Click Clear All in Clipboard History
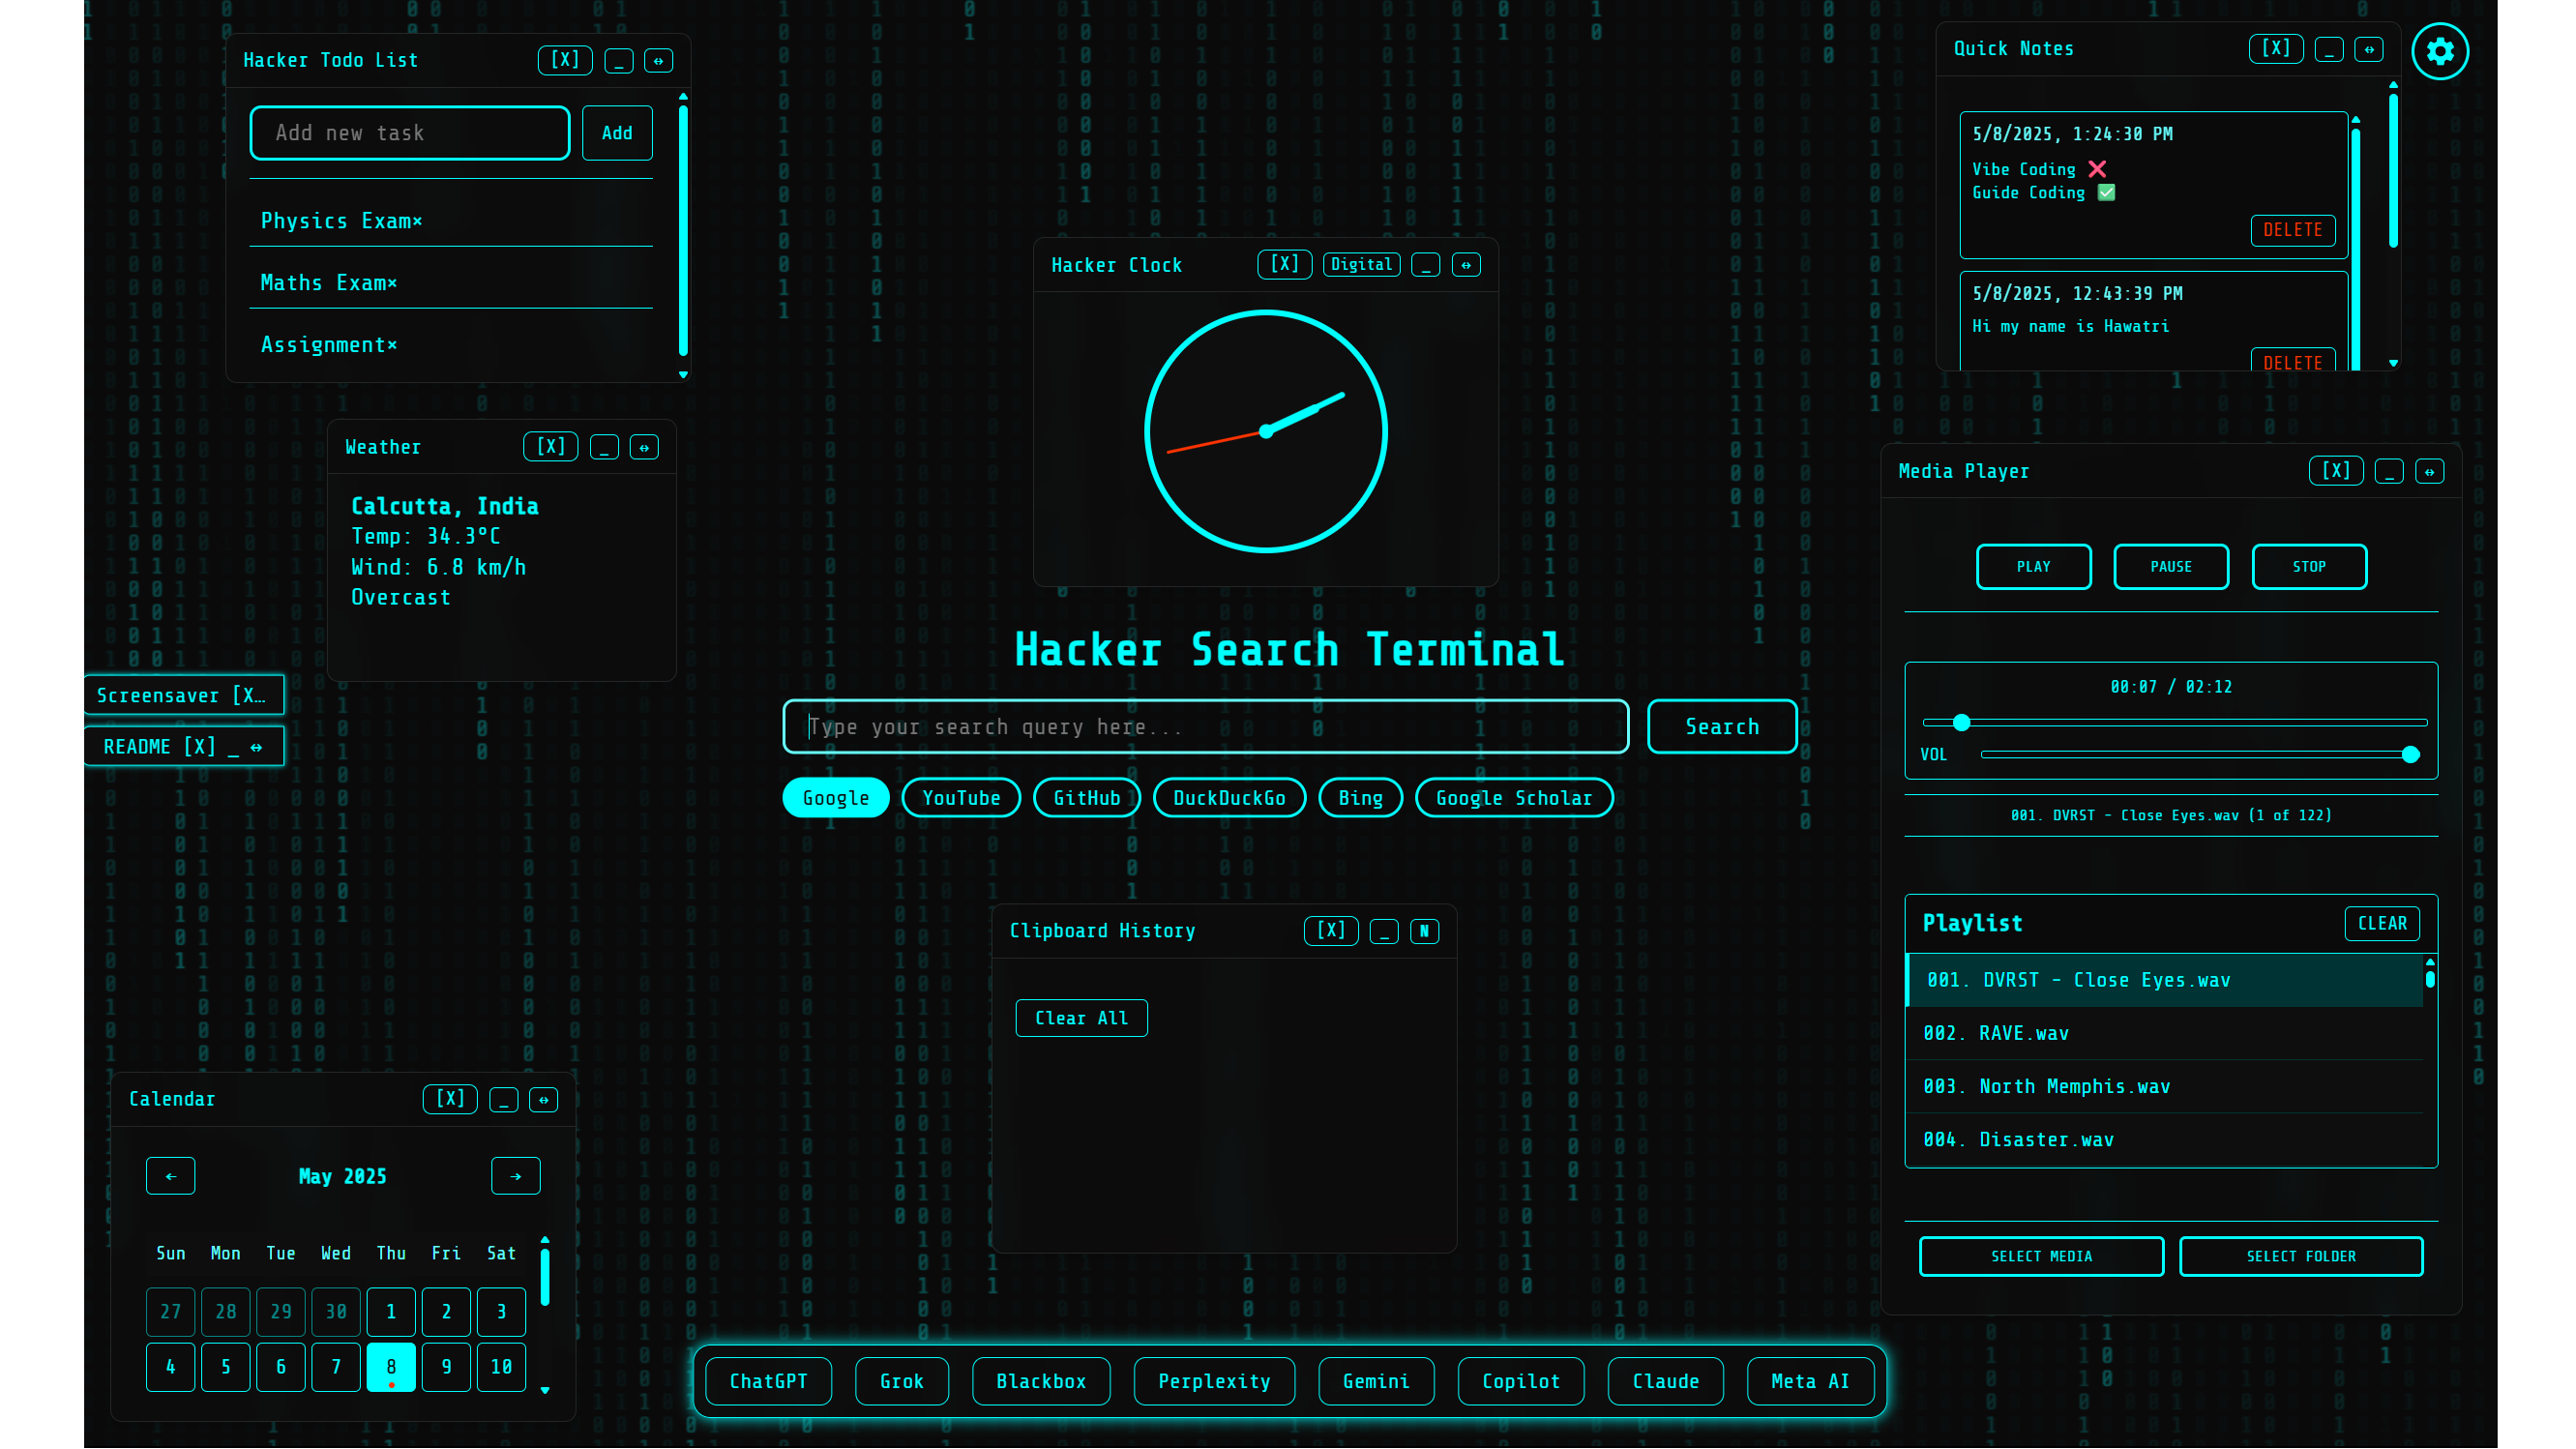Screen dimensions: 2576x1449 [1082, 1019]
